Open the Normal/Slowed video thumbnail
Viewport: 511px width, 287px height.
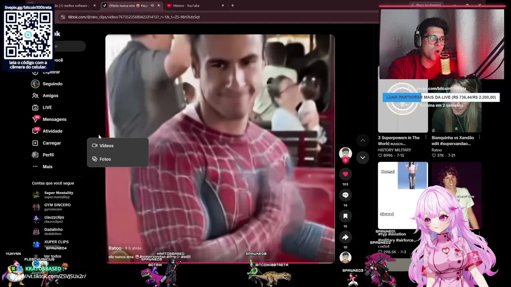[403, 195]
